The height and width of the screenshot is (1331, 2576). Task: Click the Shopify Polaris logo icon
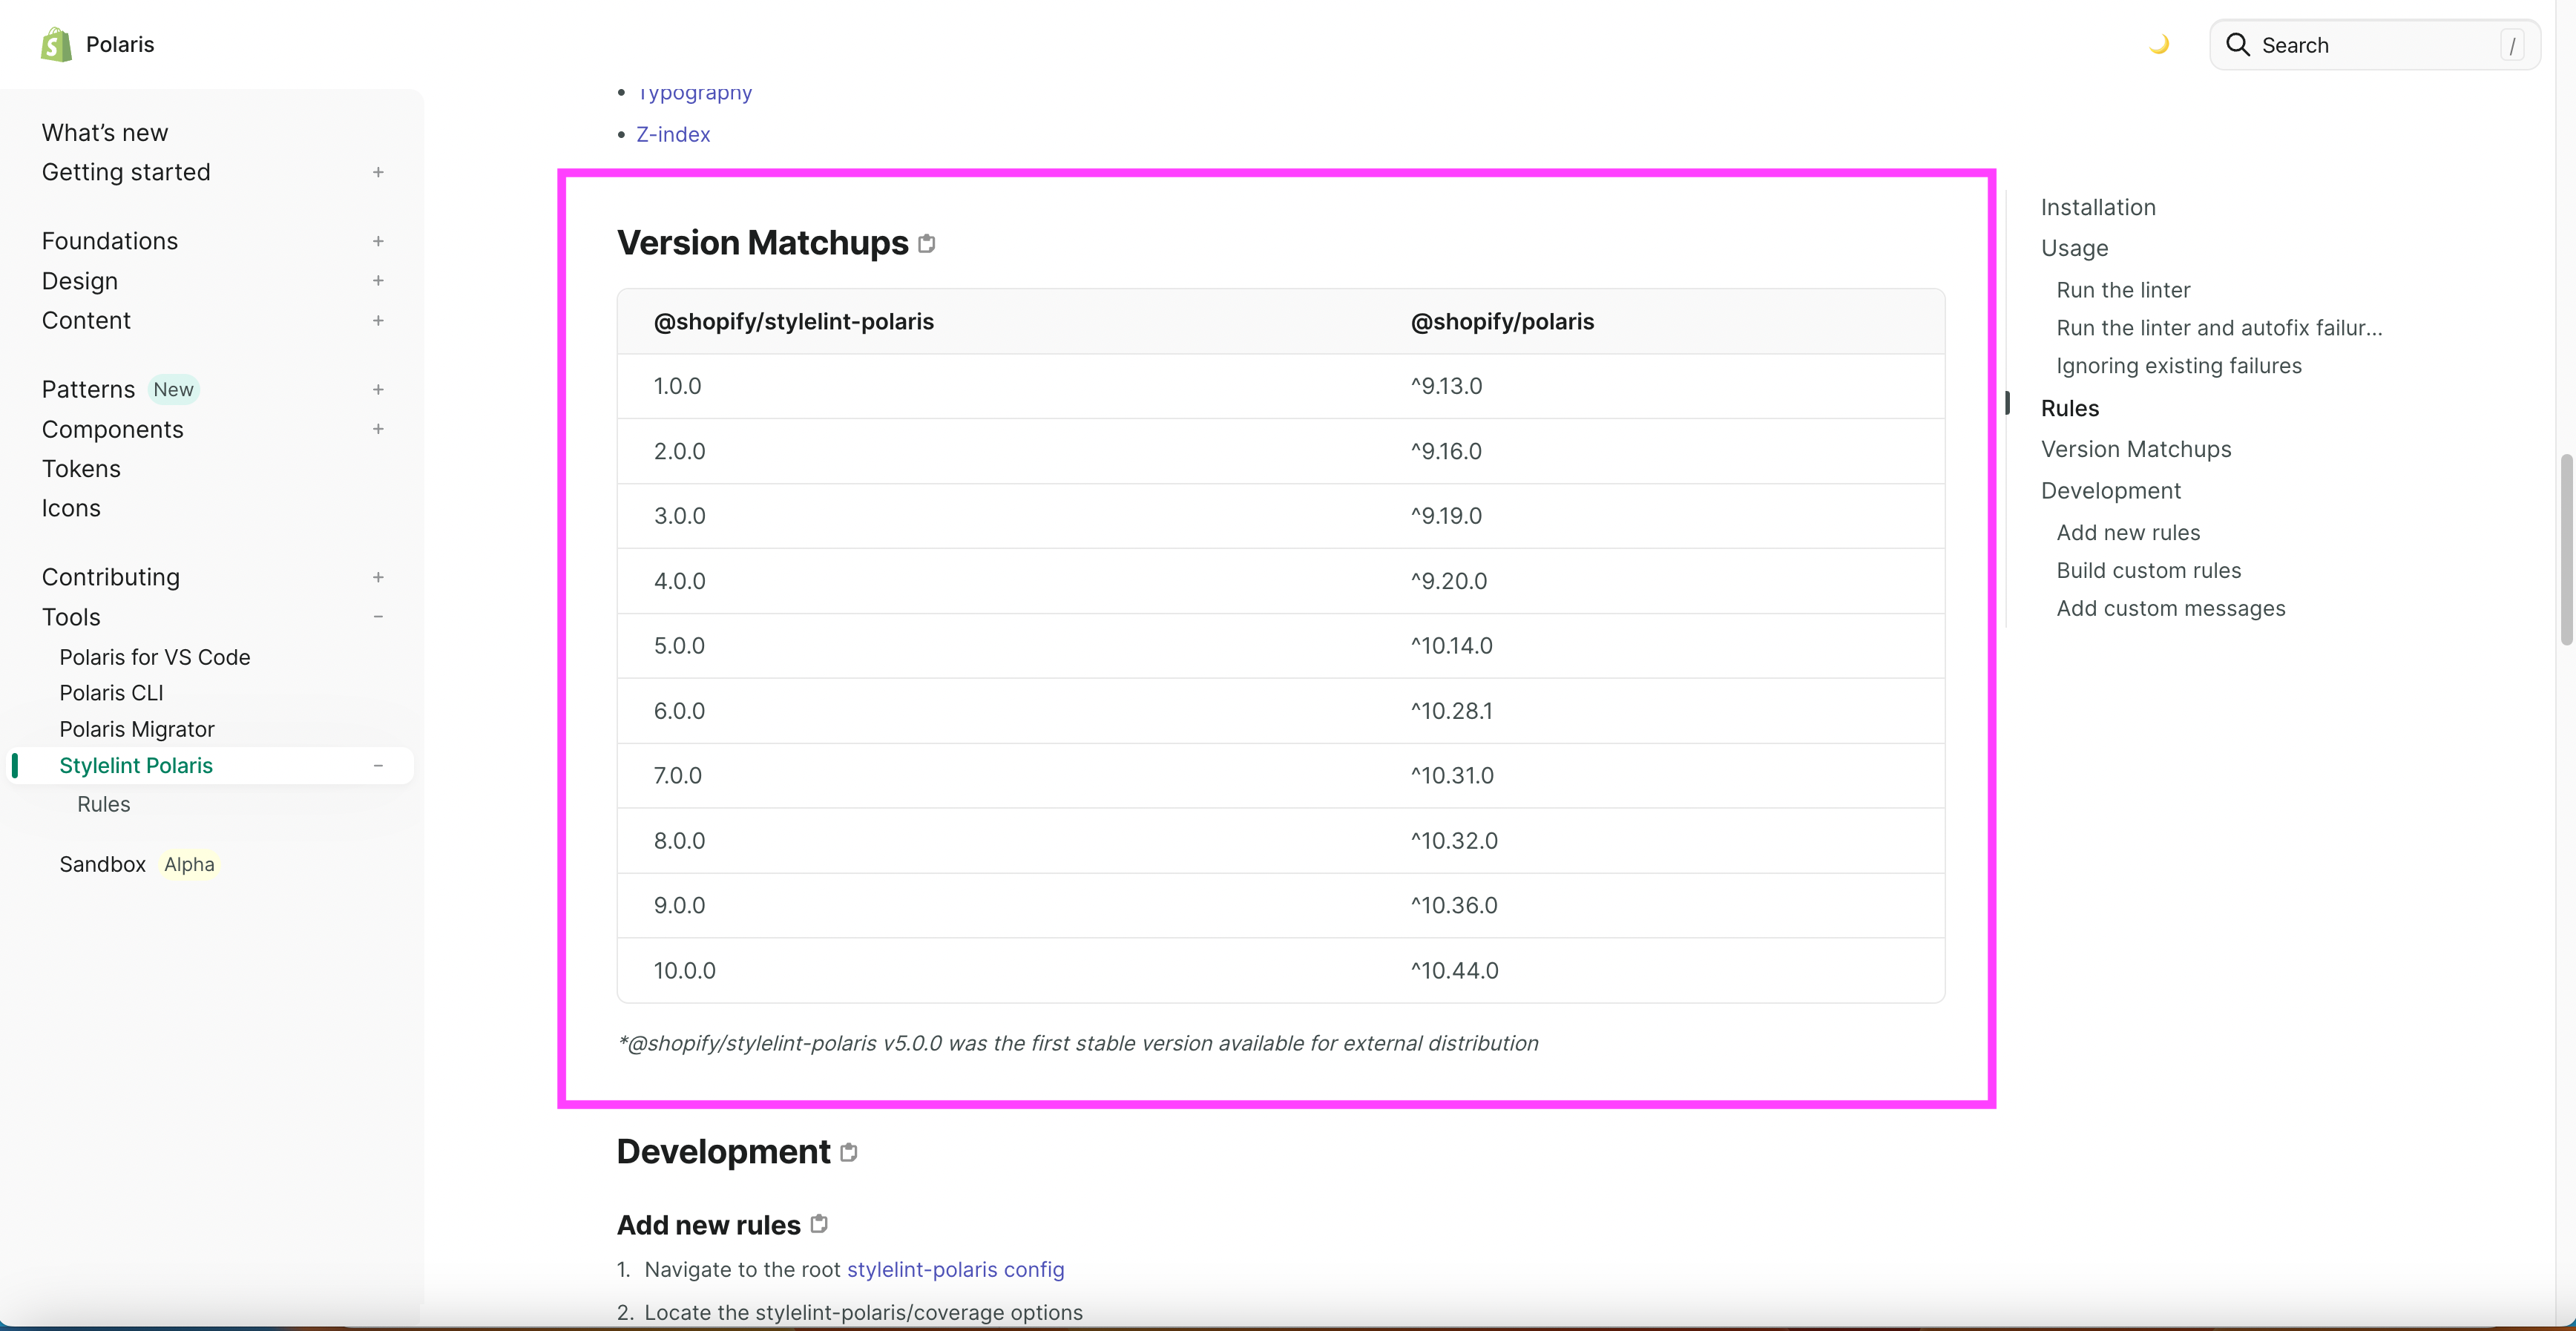(x=56, y=44)
